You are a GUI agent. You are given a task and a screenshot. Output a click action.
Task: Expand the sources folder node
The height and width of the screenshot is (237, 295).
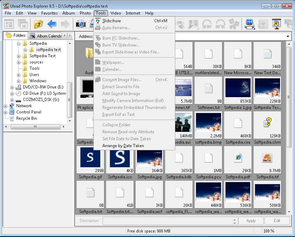tap(18, 62)
